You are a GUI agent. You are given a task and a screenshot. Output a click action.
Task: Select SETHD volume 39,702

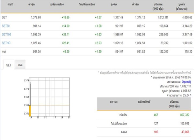tap(164, 43)
